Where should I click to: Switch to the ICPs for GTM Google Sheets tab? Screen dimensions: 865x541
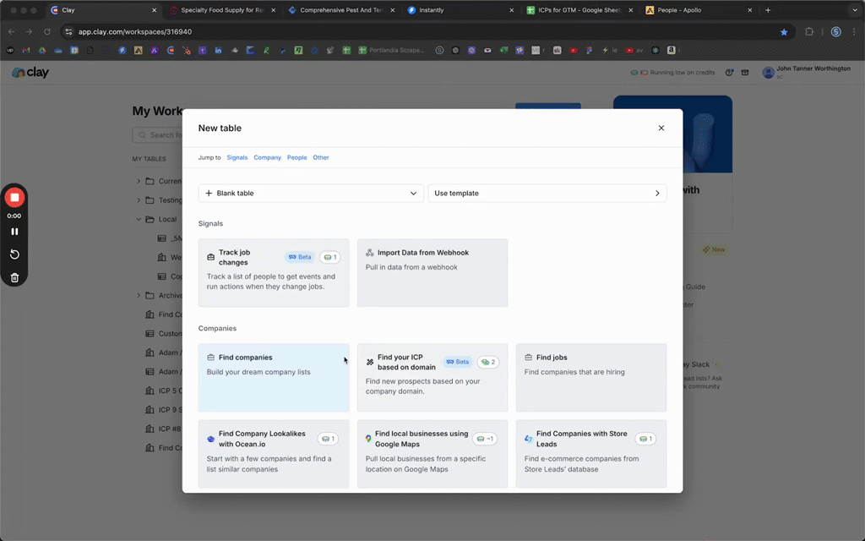pyautogui.click(x=579, y=10)
